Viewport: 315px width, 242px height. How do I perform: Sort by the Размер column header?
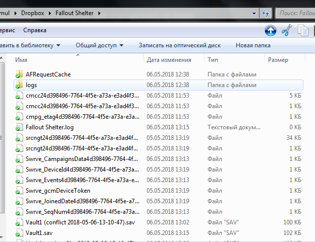[x=278, y=60]
